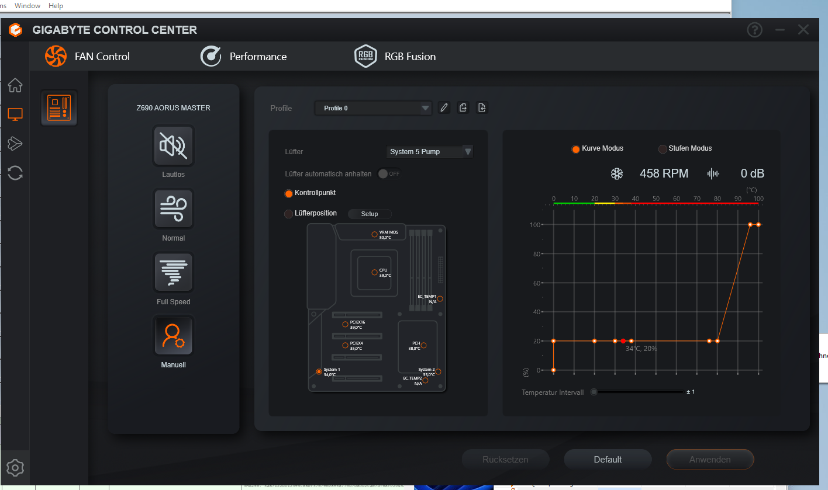
Task: Click the pencil icon to rename the profile
Action: tap(444, 107)
